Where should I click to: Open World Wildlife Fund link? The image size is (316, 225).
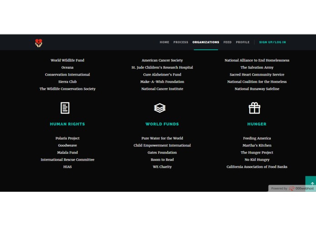pyautogui.click(x=67, y=60)
